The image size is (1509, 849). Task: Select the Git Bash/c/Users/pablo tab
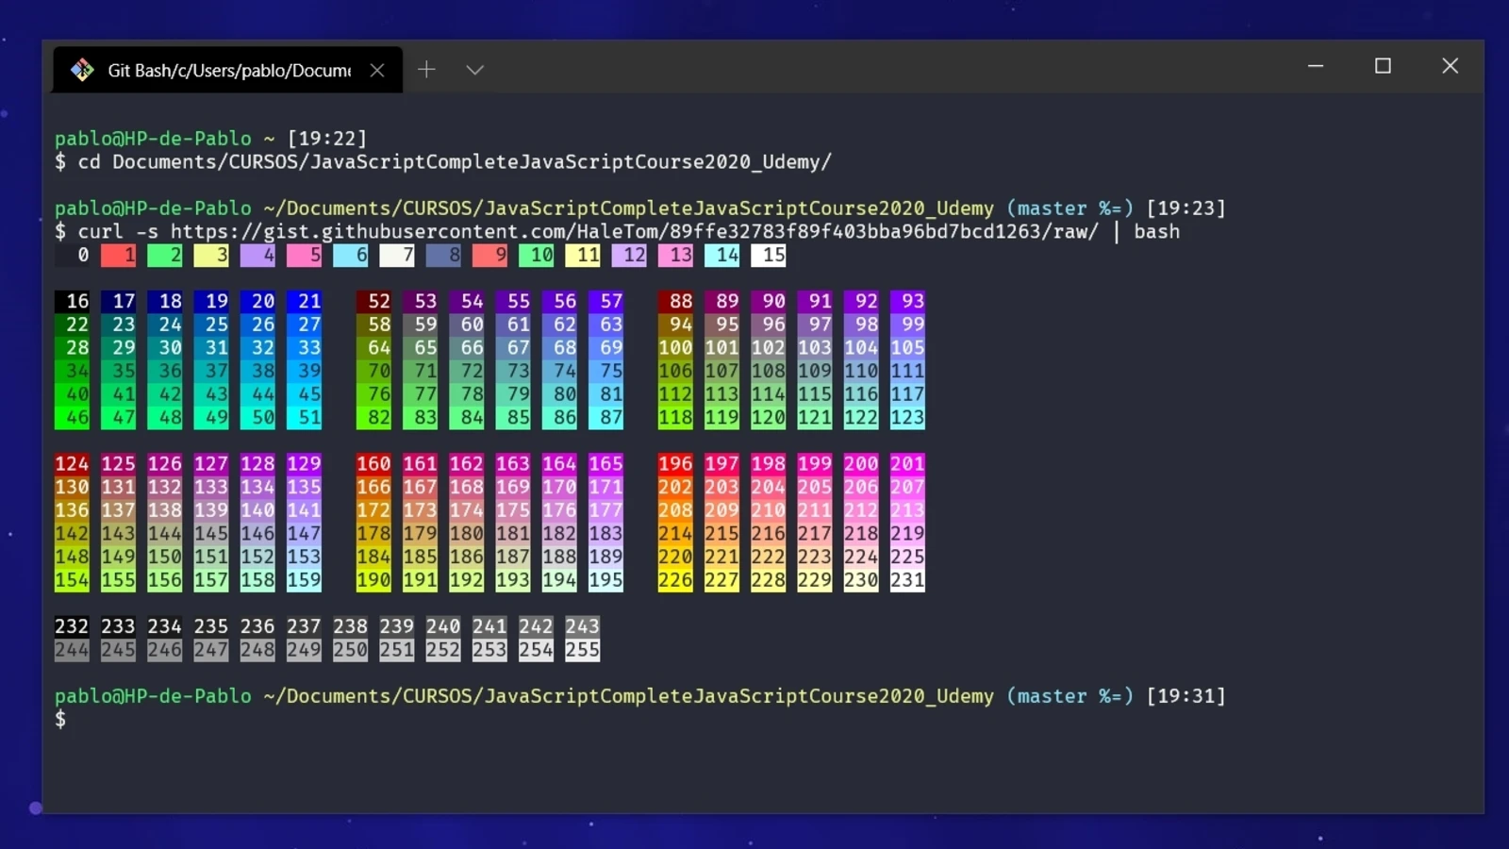tap(228, 70)
